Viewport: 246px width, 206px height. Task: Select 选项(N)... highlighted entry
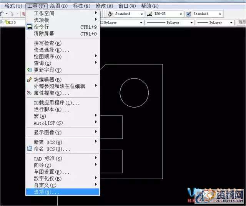coord(62,192)
